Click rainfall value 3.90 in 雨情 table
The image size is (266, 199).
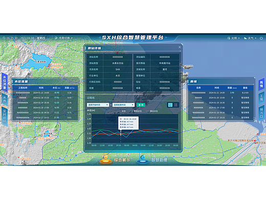[232, 93]
